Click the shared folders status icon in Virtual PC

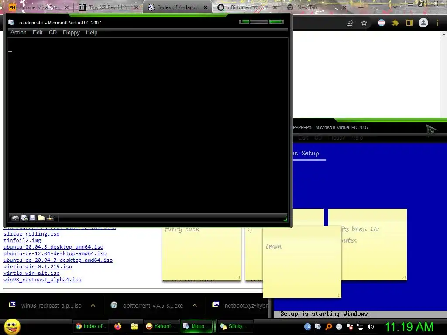coord(41,218)
